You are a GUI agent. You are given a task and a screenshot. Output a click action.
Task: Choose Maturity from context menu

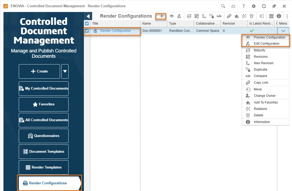266,50
